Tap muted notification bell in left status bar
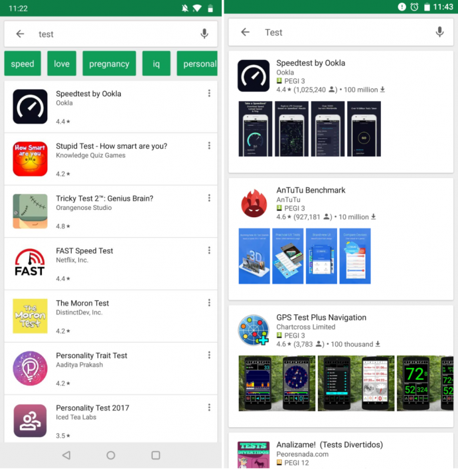This screenshot has height=469, width=458. pyautogui.click(x=185, y=8)
